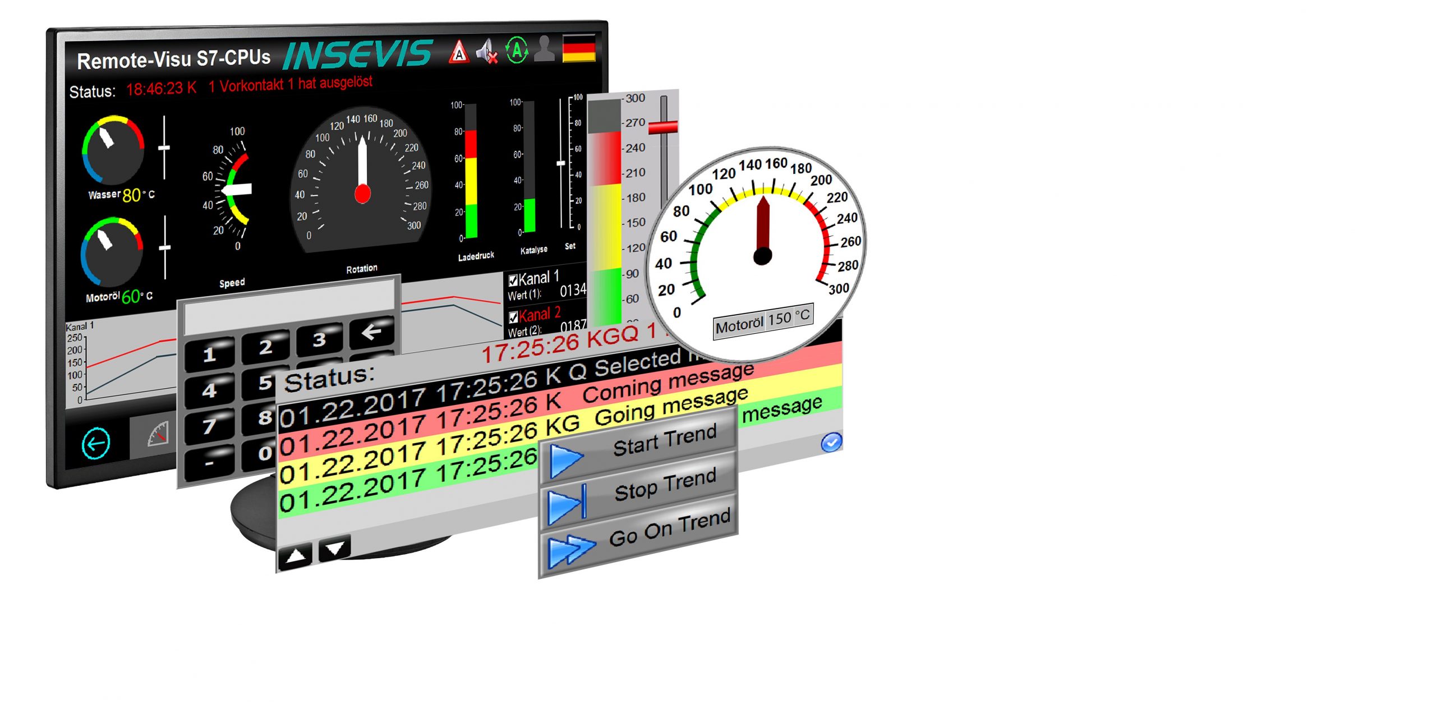This screenshot has height=718, width=1436.
Task: Click the Go On Trend button
Action: 638,536
